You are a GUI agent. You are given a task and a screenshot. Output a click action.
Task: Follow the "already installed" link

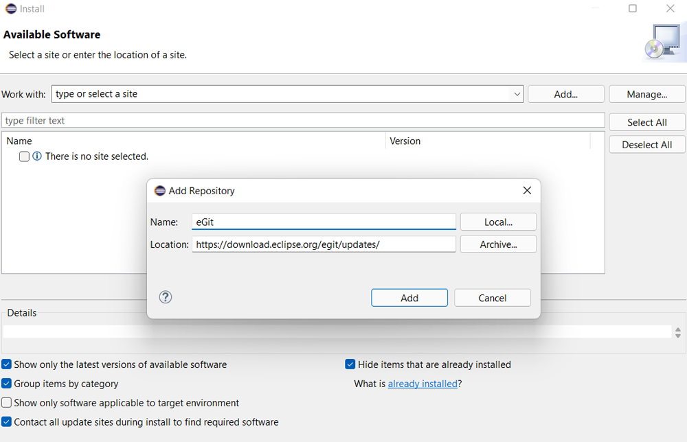pos(423,384)
